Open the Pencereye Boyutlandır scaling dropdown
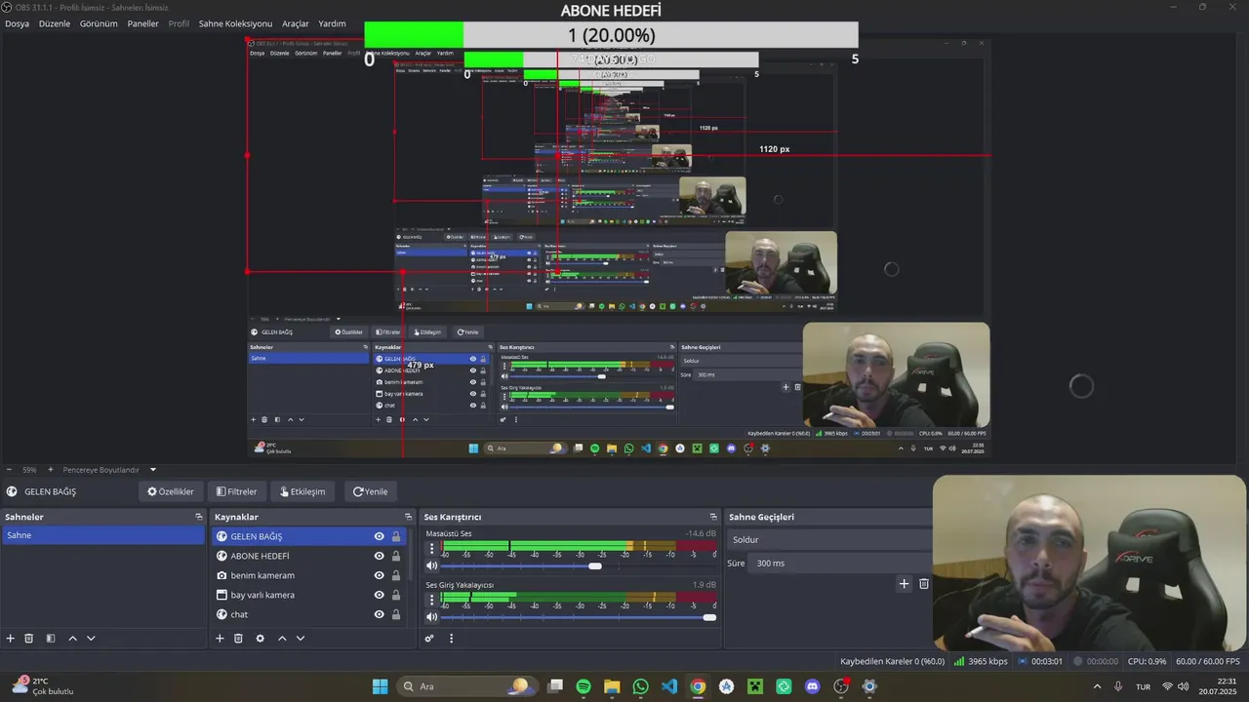1249x702 pixels. pos(109,470)
